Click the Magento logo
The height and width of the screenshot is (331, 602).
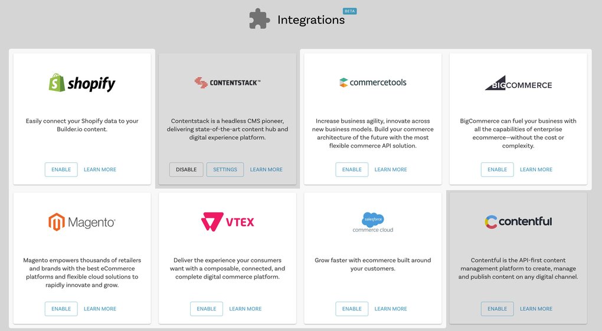coord(82,222)
